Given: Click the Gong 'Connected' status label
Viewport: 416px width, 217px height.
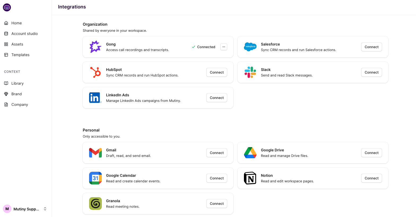Looking at the screenshot, I should pos(206,47).
